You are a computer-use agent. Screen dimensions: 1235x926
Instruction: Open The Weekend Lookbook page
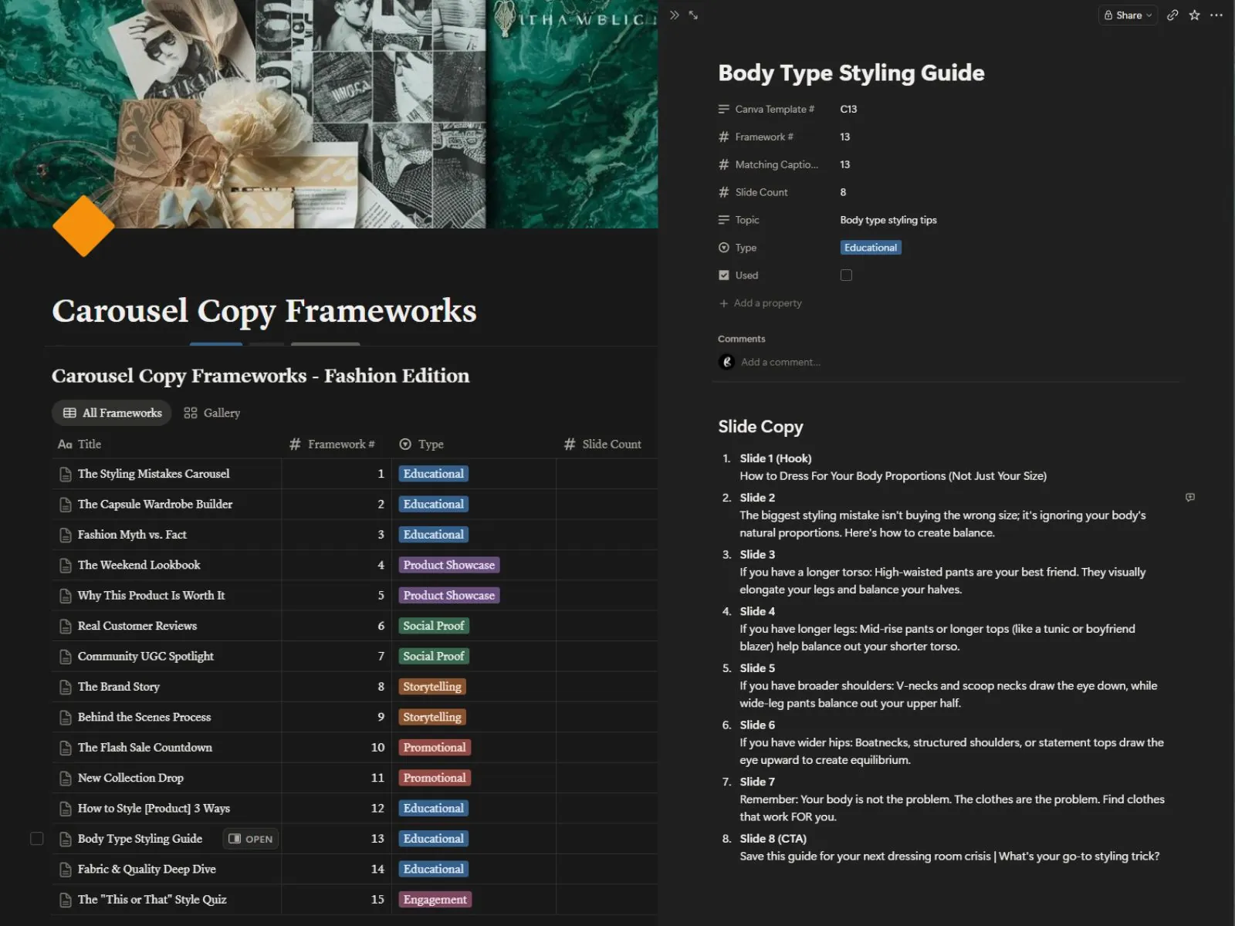click(x=139, y=566)
